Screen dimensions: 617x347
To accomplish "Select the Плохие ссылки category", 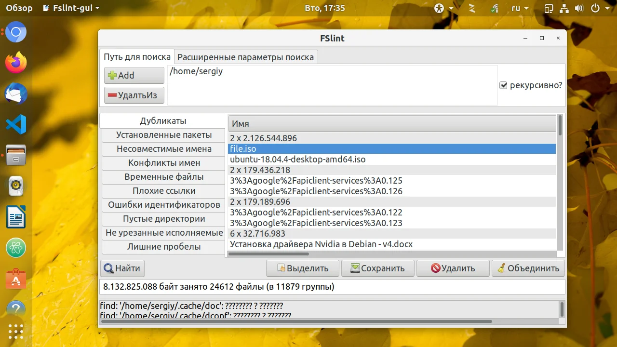I will [164, 191].
